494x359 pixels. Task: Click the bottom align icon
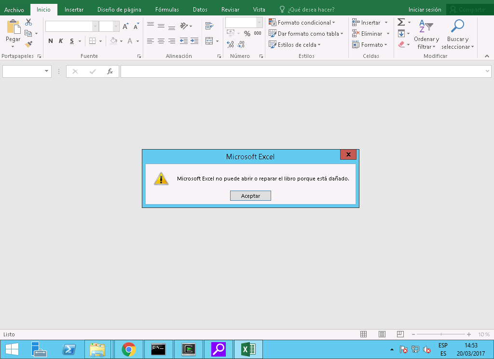[x=172, y=27]
